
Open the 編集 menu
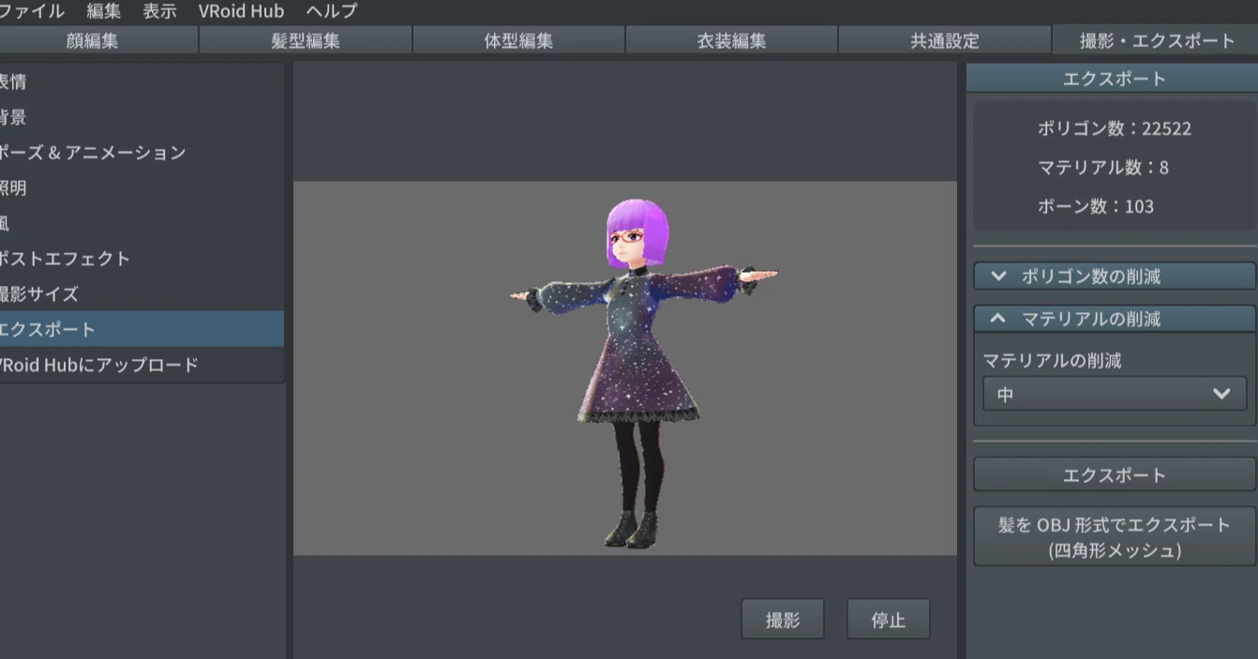point(104,11)
